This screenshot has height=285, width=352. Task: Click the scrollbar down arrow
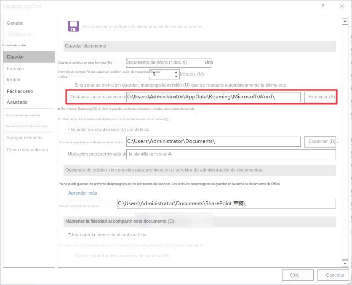(x=345, y=263)
